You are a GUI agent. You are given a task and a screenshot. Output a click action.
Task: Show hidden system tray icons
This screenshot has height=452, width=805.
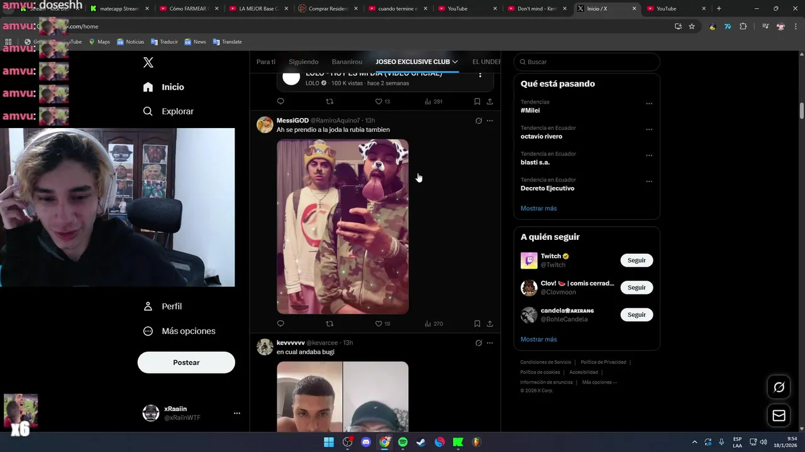(x=694, y=442)
